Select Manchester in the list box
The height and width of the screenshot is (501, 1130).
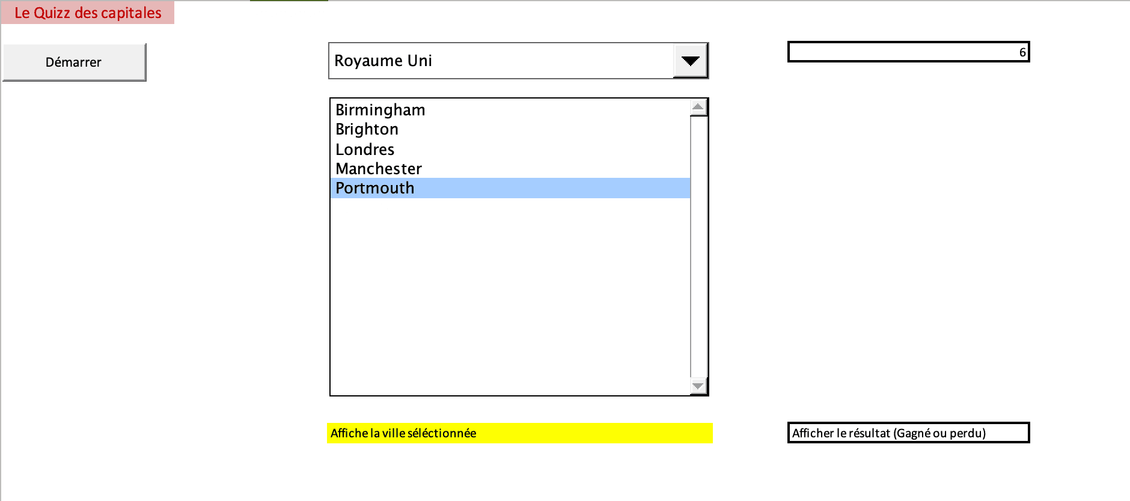(379, 169)
